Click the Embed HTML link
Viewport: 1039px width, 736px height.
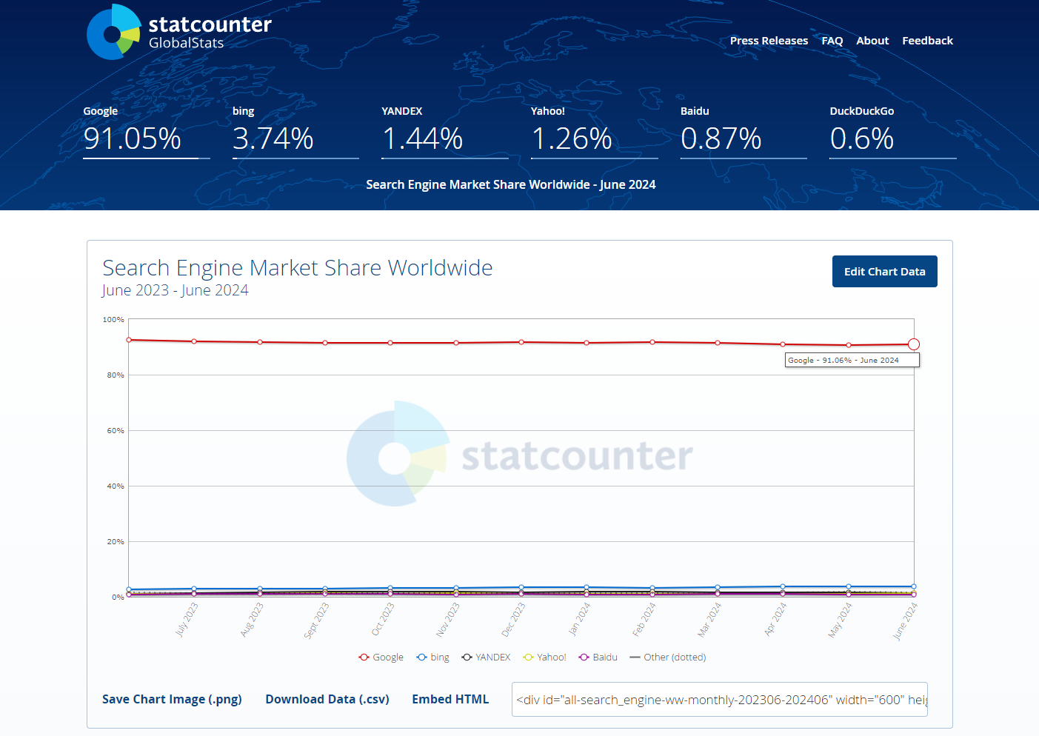(x=450, y=699)
